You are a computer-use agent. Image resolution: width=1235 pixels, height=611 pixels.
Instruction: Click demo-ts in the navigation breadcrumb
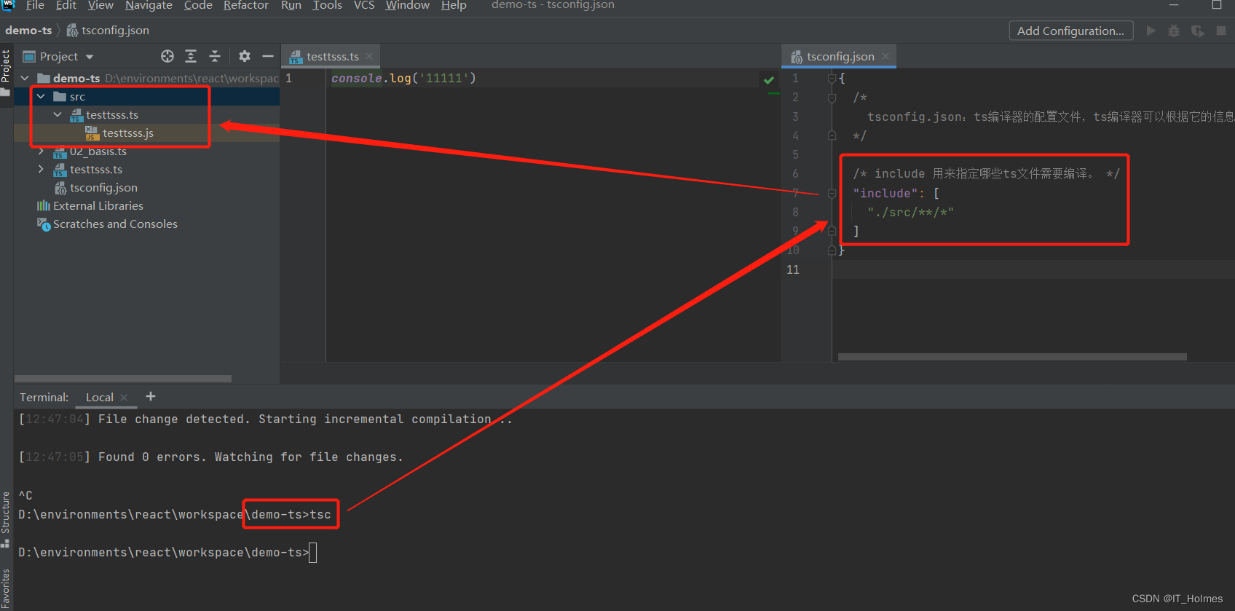click(28, 30)
